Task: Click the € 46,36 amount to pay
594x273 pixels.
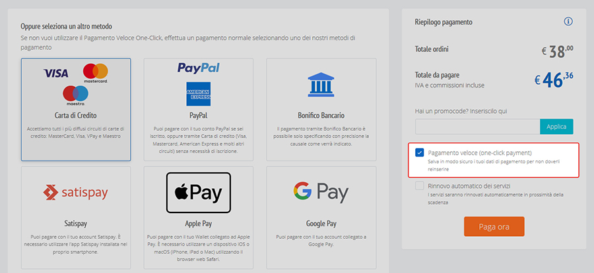Action: pos(554,80)
